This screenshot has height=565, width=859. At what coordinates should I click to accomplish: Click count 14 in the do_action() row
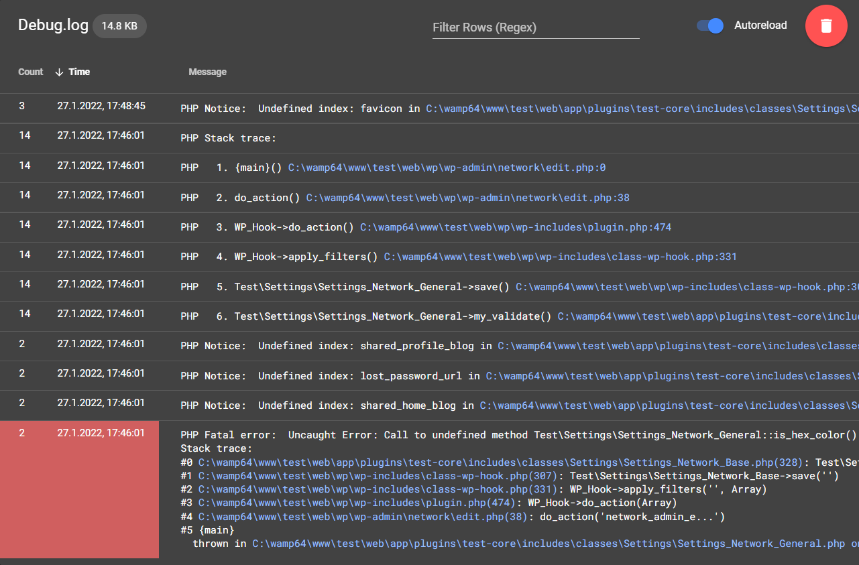click(24, 195)
